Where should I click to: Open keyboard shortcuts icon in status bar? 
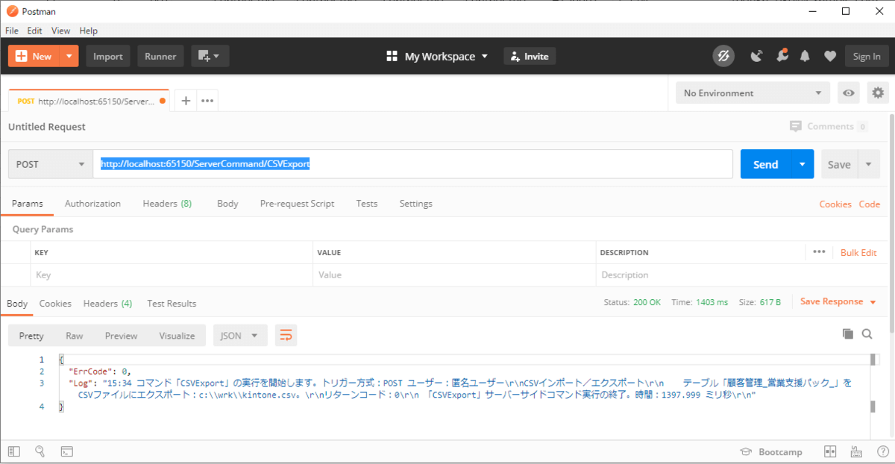tap(855, 451)
